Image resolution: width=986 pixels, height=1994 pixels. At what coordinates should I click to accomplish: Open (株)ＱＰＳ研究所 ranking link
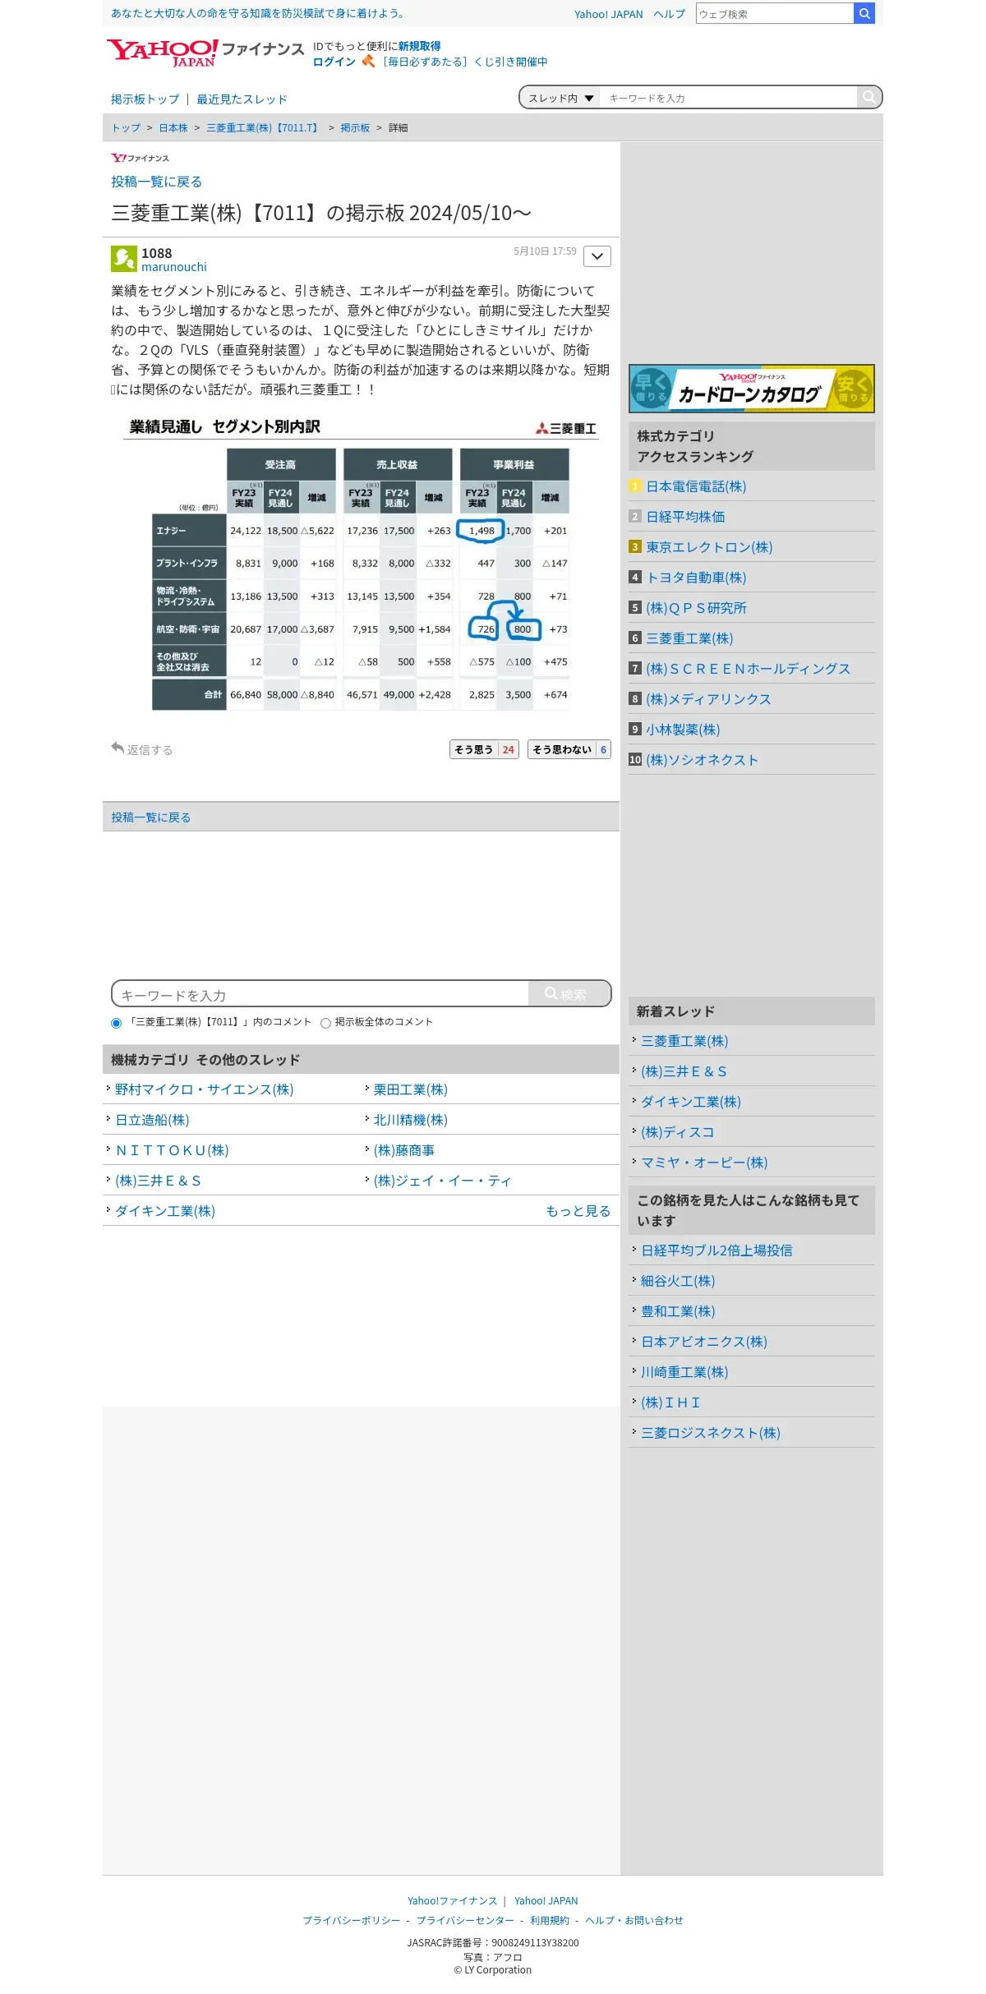[696, 608]
